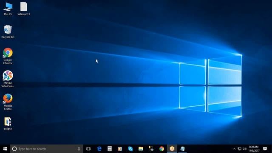Launch Skype from the taskbar
Image resolution: width=272 pixels, height=153 pixels.
click(x=130, y=149)
